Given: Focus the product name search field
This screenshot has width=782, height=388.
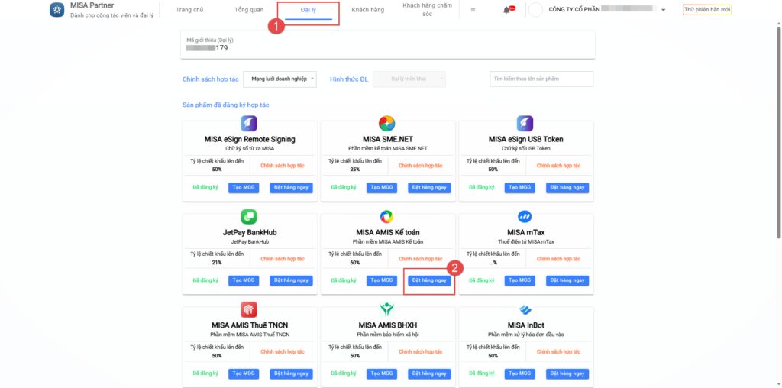Looking at the screenshot, I should pyautogui.click(x=541, y=79).
